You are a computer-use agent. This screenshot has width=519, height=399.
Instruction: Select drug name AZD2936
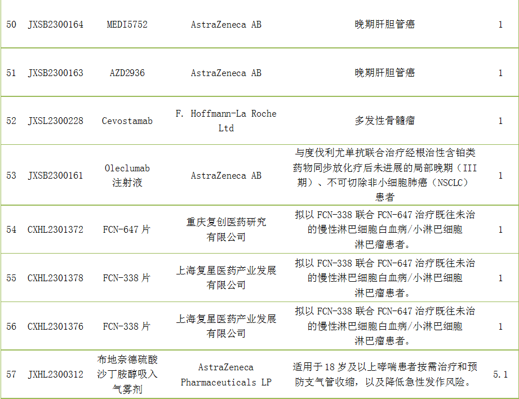pyautogui.click(x=127, y=73)
